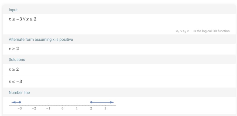
Task: Select the 'Solutions' section header
Action: click(x=17, y=59)
